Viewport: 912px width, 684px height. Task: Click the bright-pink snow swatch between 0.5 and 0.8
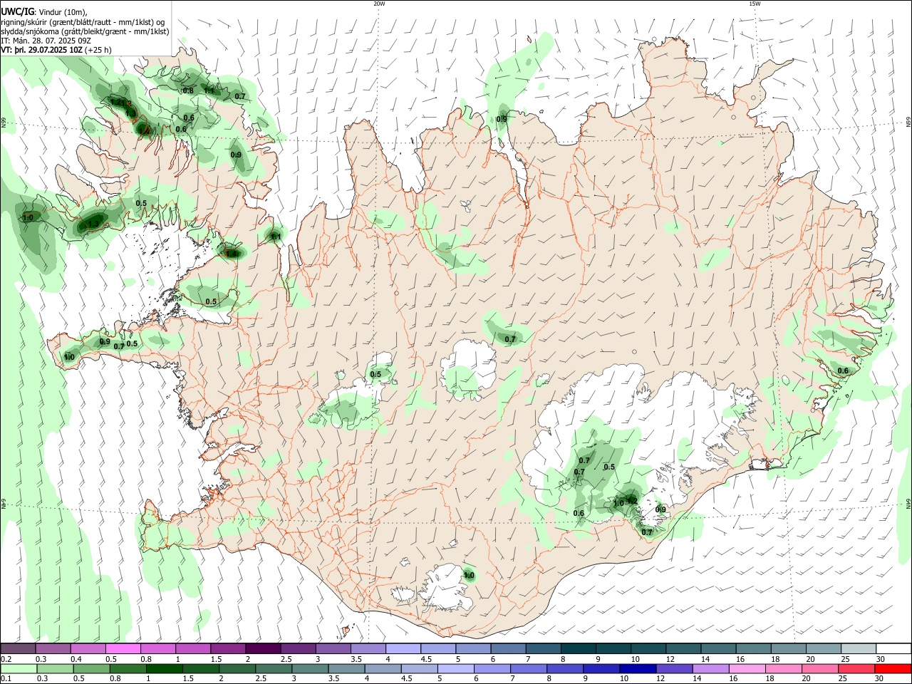[x=123, y=649]
